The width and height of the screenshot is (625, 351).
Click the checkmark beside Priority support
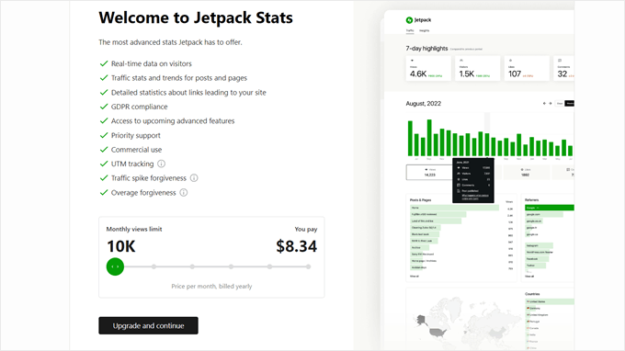pyautogui.click(x=104, y=135)
